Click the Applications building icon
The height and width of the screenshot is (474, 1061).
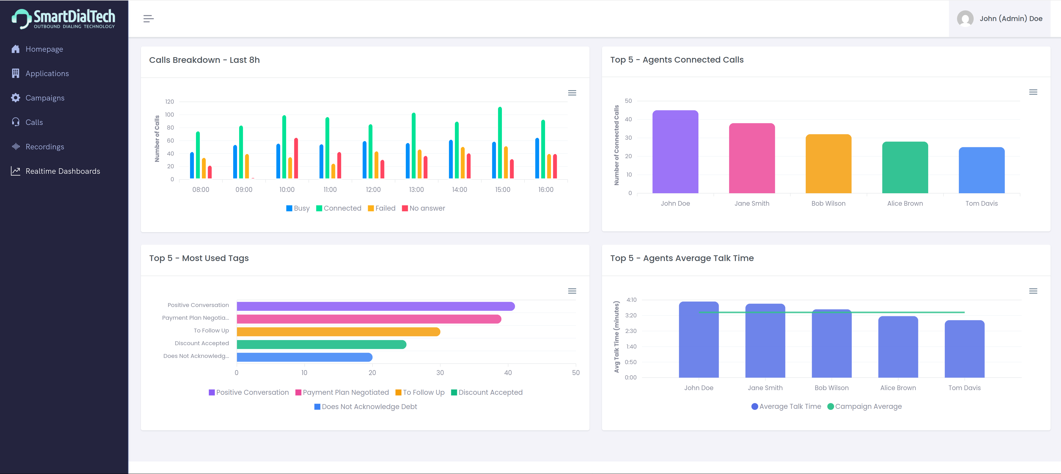pyautogui.click(x=16, y=73)
